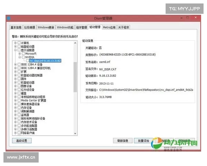Check the 计算机 checkbox
The height and width of the screenshot is (166, 207).
pyautogui.click(x=19, y=43)
